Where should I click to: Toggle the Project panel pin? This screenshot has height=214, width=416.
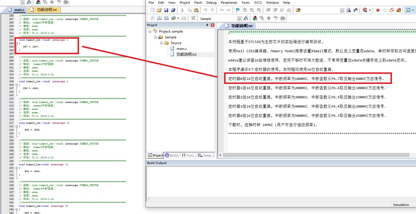pos(207,25)
